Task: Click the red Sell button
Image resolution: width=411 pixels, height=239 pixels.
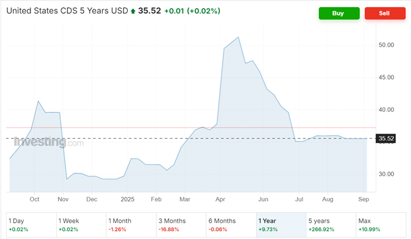Action: (384, 13)
